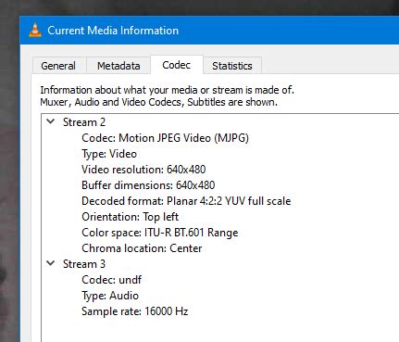Open the Metadata tab
399x342 pixels.
coord(118,66)
